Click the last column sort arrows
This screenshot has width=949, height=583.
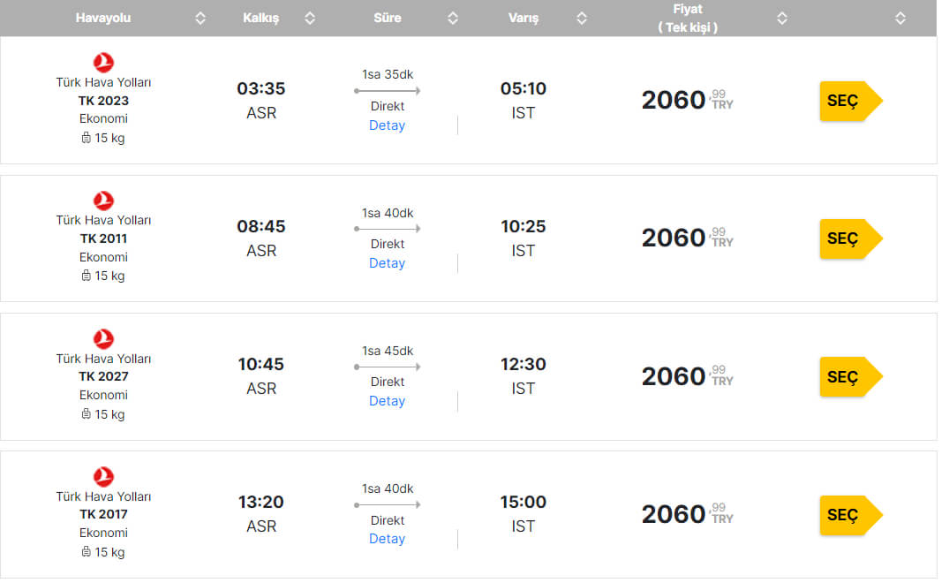pos(900,19)
